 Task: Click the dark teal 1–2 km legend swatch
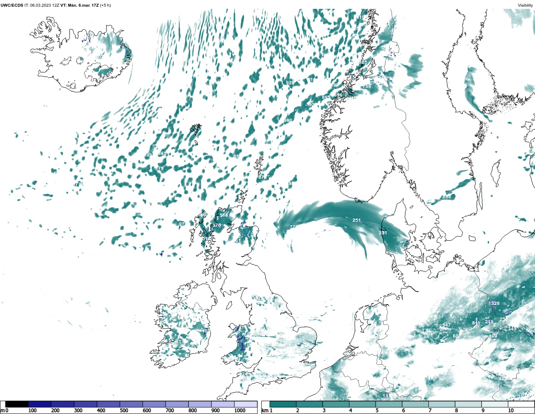[x=283, y=404]
